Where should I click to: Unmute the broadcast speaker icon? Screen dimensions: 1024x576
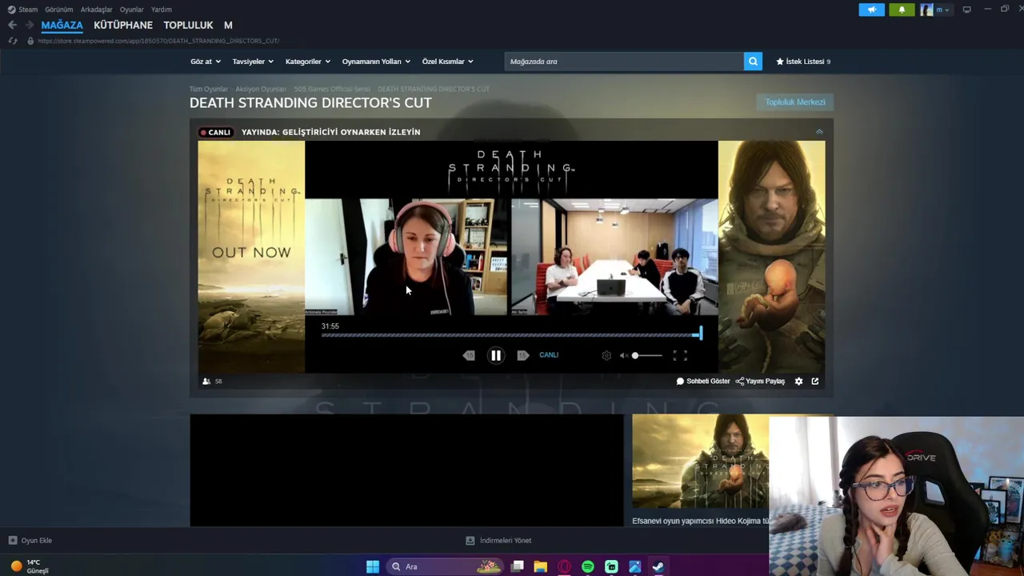pos(624,356)
